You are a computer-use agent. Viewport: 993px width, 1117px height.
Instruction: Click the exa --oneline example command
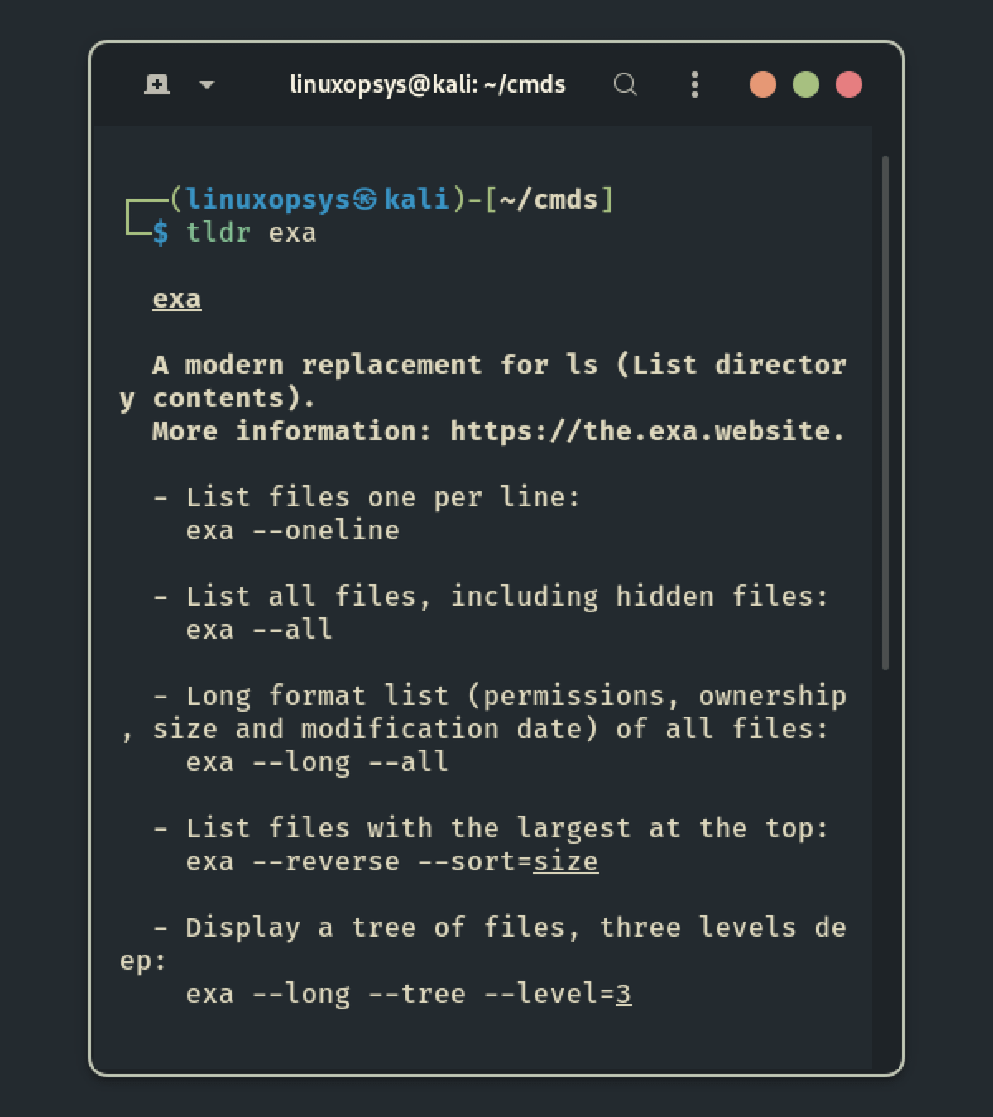click(292, 530)
